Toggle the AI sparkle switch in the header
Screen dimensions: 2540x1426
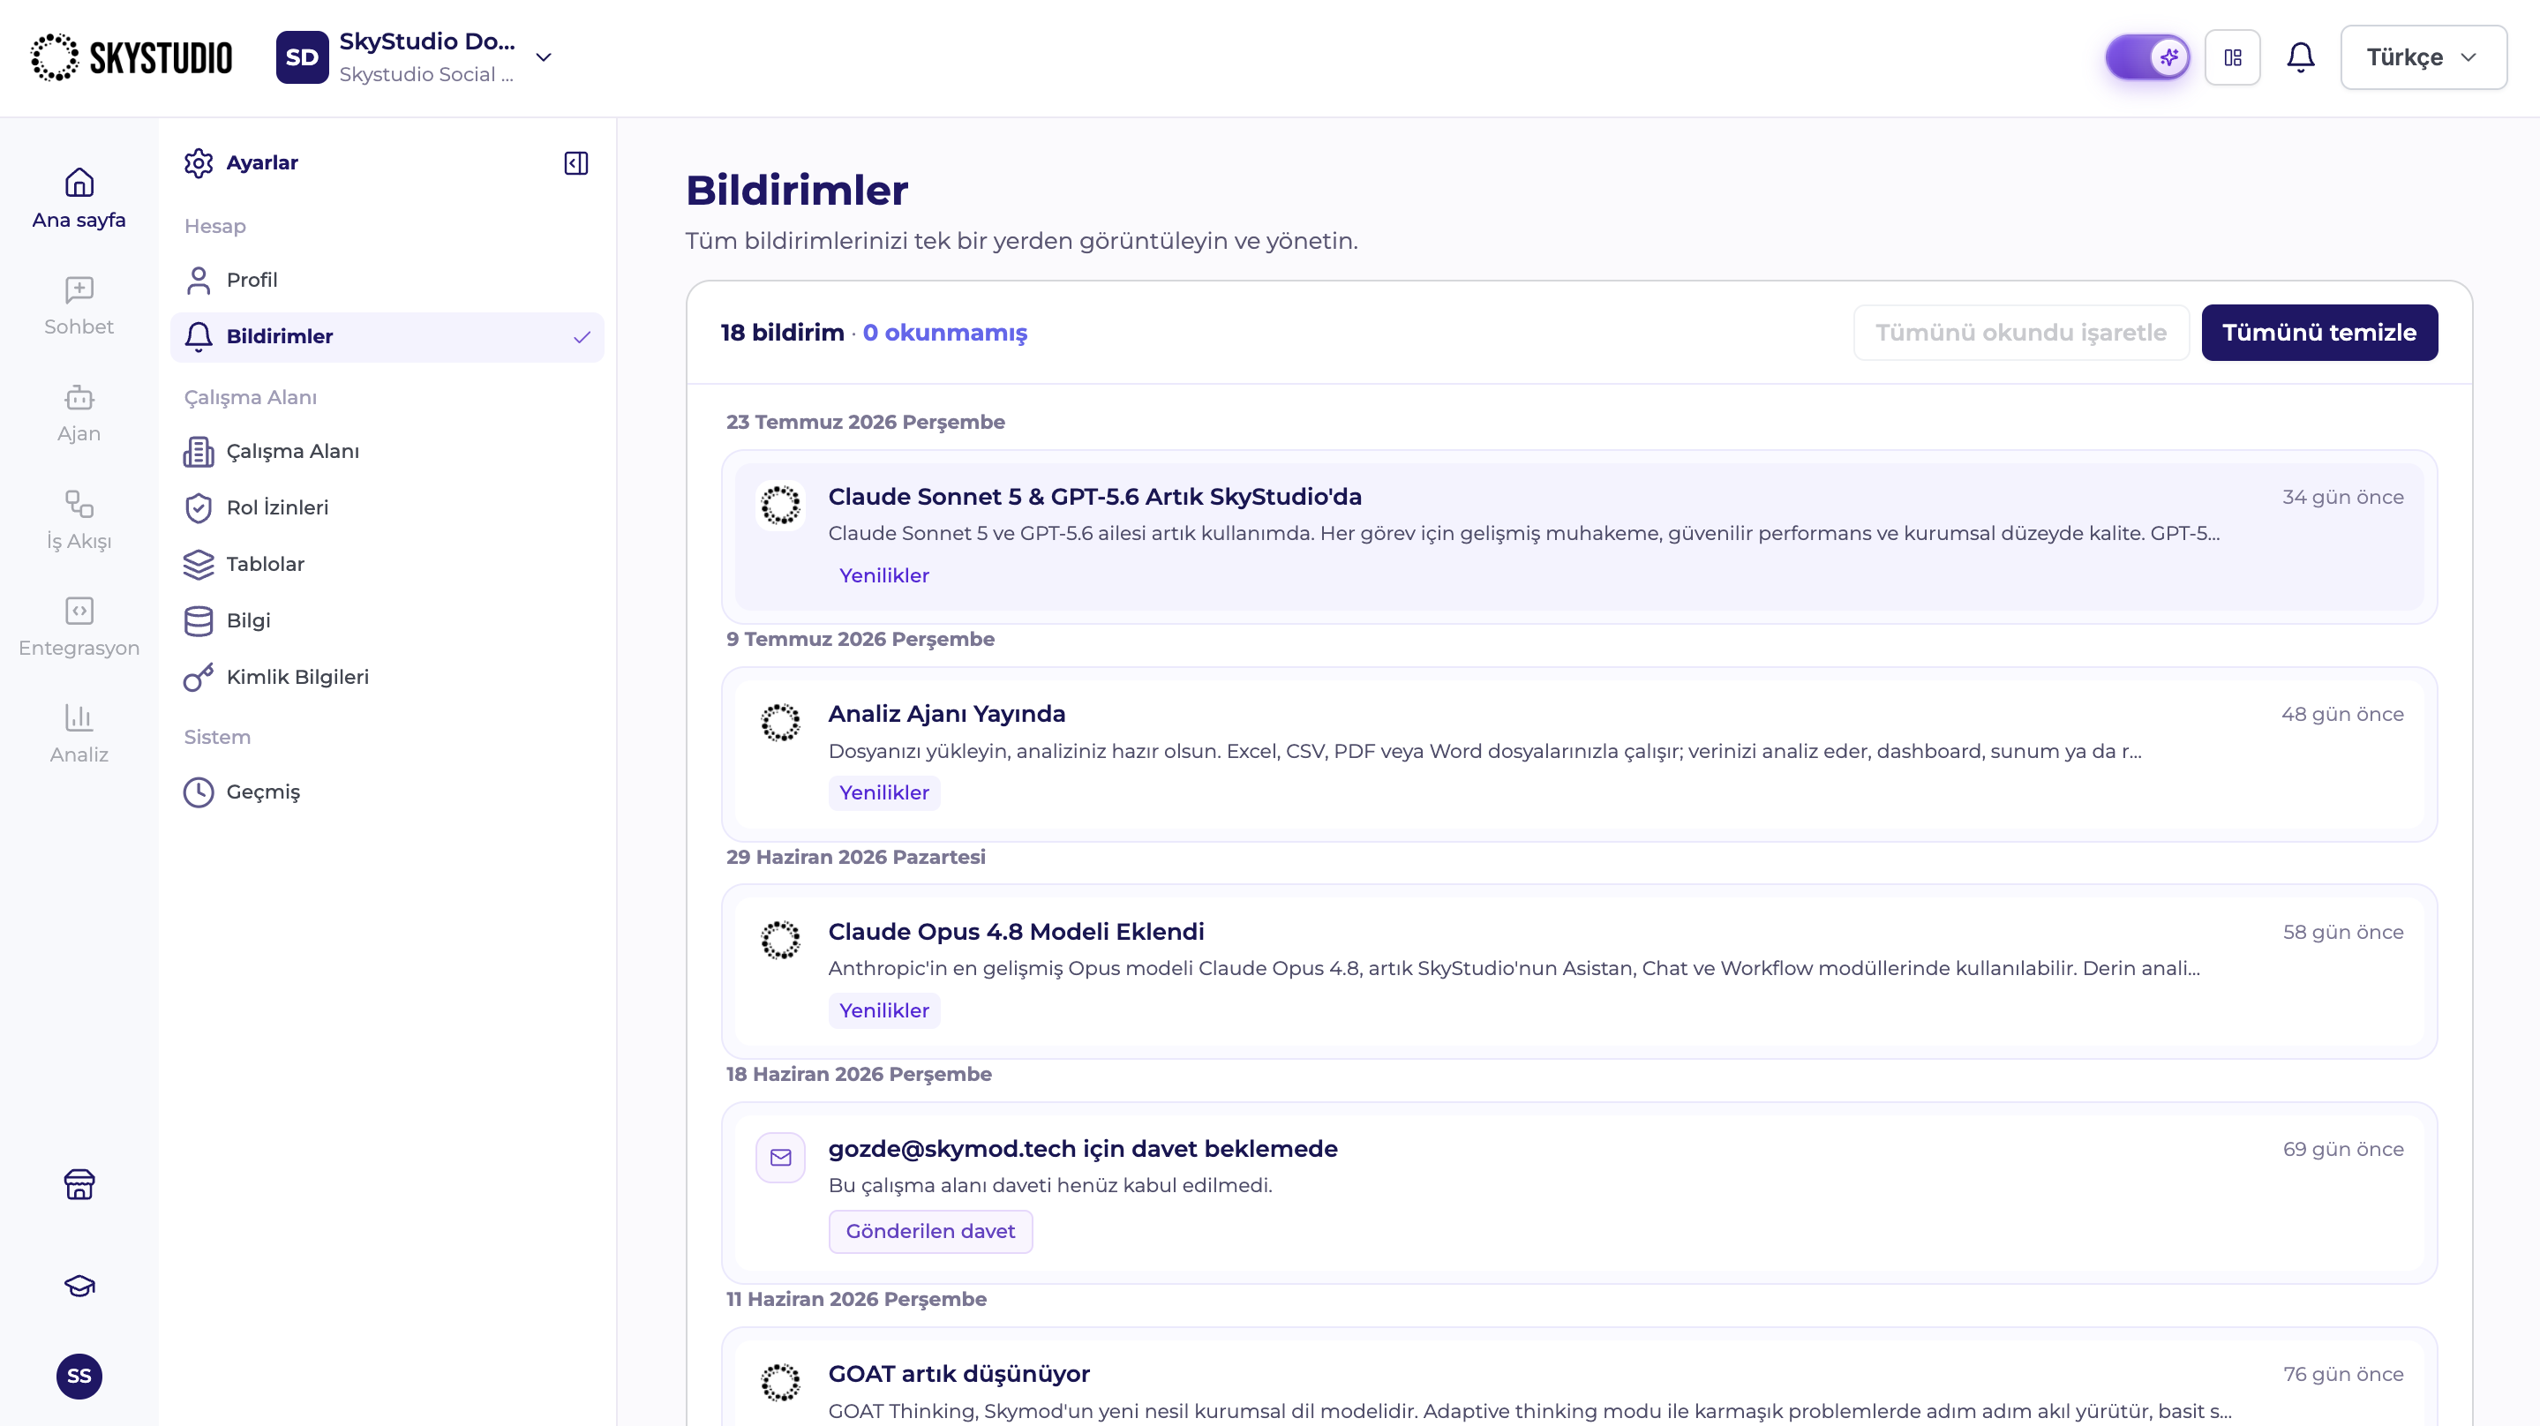2147,57
